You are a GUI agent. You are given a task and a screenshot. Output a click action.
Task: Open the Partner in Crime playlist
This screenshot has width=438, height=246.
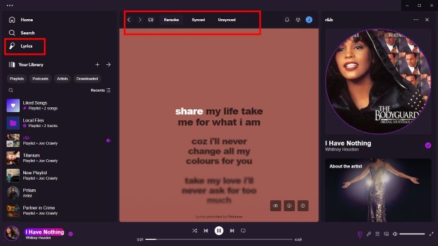[59, 210]
